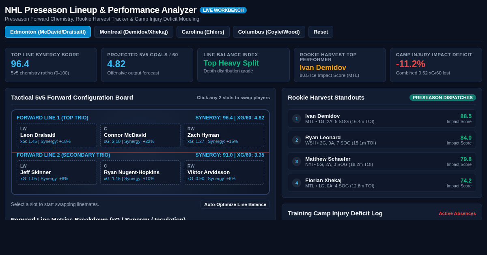This screenshot has height=255, width=487.
Task: Click the 'Combined 0.52 xG/60 lost' note
Action: tap(423, 73)
